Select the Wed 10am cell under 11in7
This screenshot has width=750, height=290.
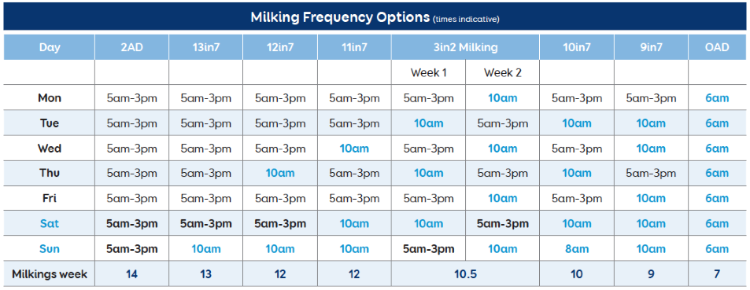click(354, 148)
